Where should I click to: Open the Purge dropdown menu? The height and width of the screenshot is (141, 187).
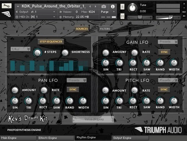(108, 12)
